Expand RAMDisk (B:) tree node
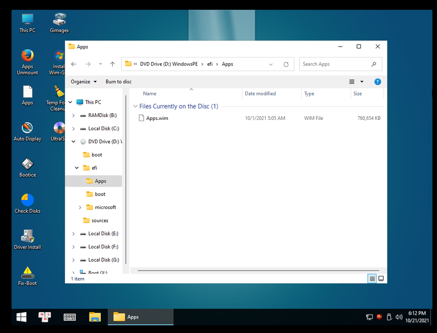 (x=73, y=115)
